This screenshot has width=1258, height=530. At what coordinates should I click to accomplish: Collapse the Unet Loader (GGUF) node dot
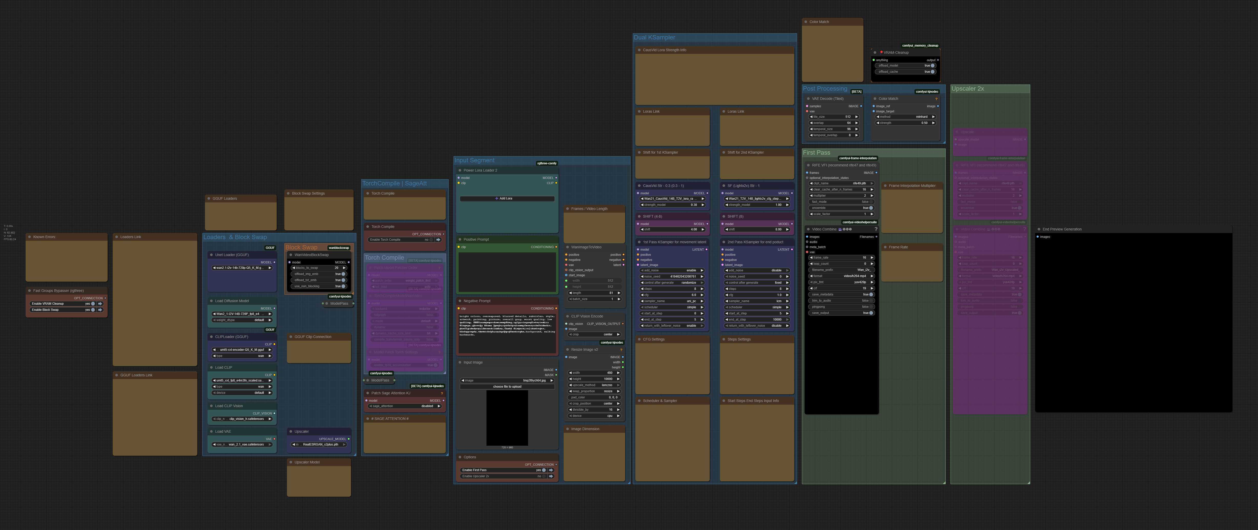pyautogui.click(x=211, y=255)
